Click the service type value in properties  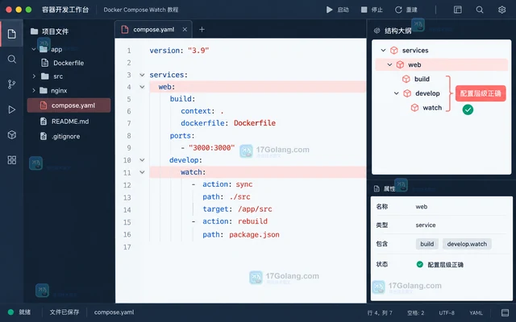click(x=426, y=225)
